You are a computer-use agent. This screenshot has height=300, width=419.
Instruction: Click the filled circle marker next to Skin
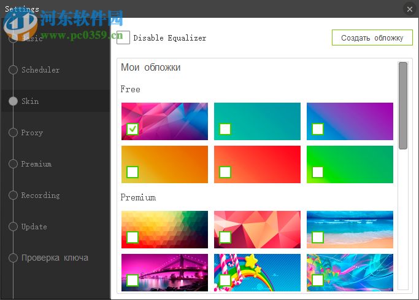(x=13, y=101)
